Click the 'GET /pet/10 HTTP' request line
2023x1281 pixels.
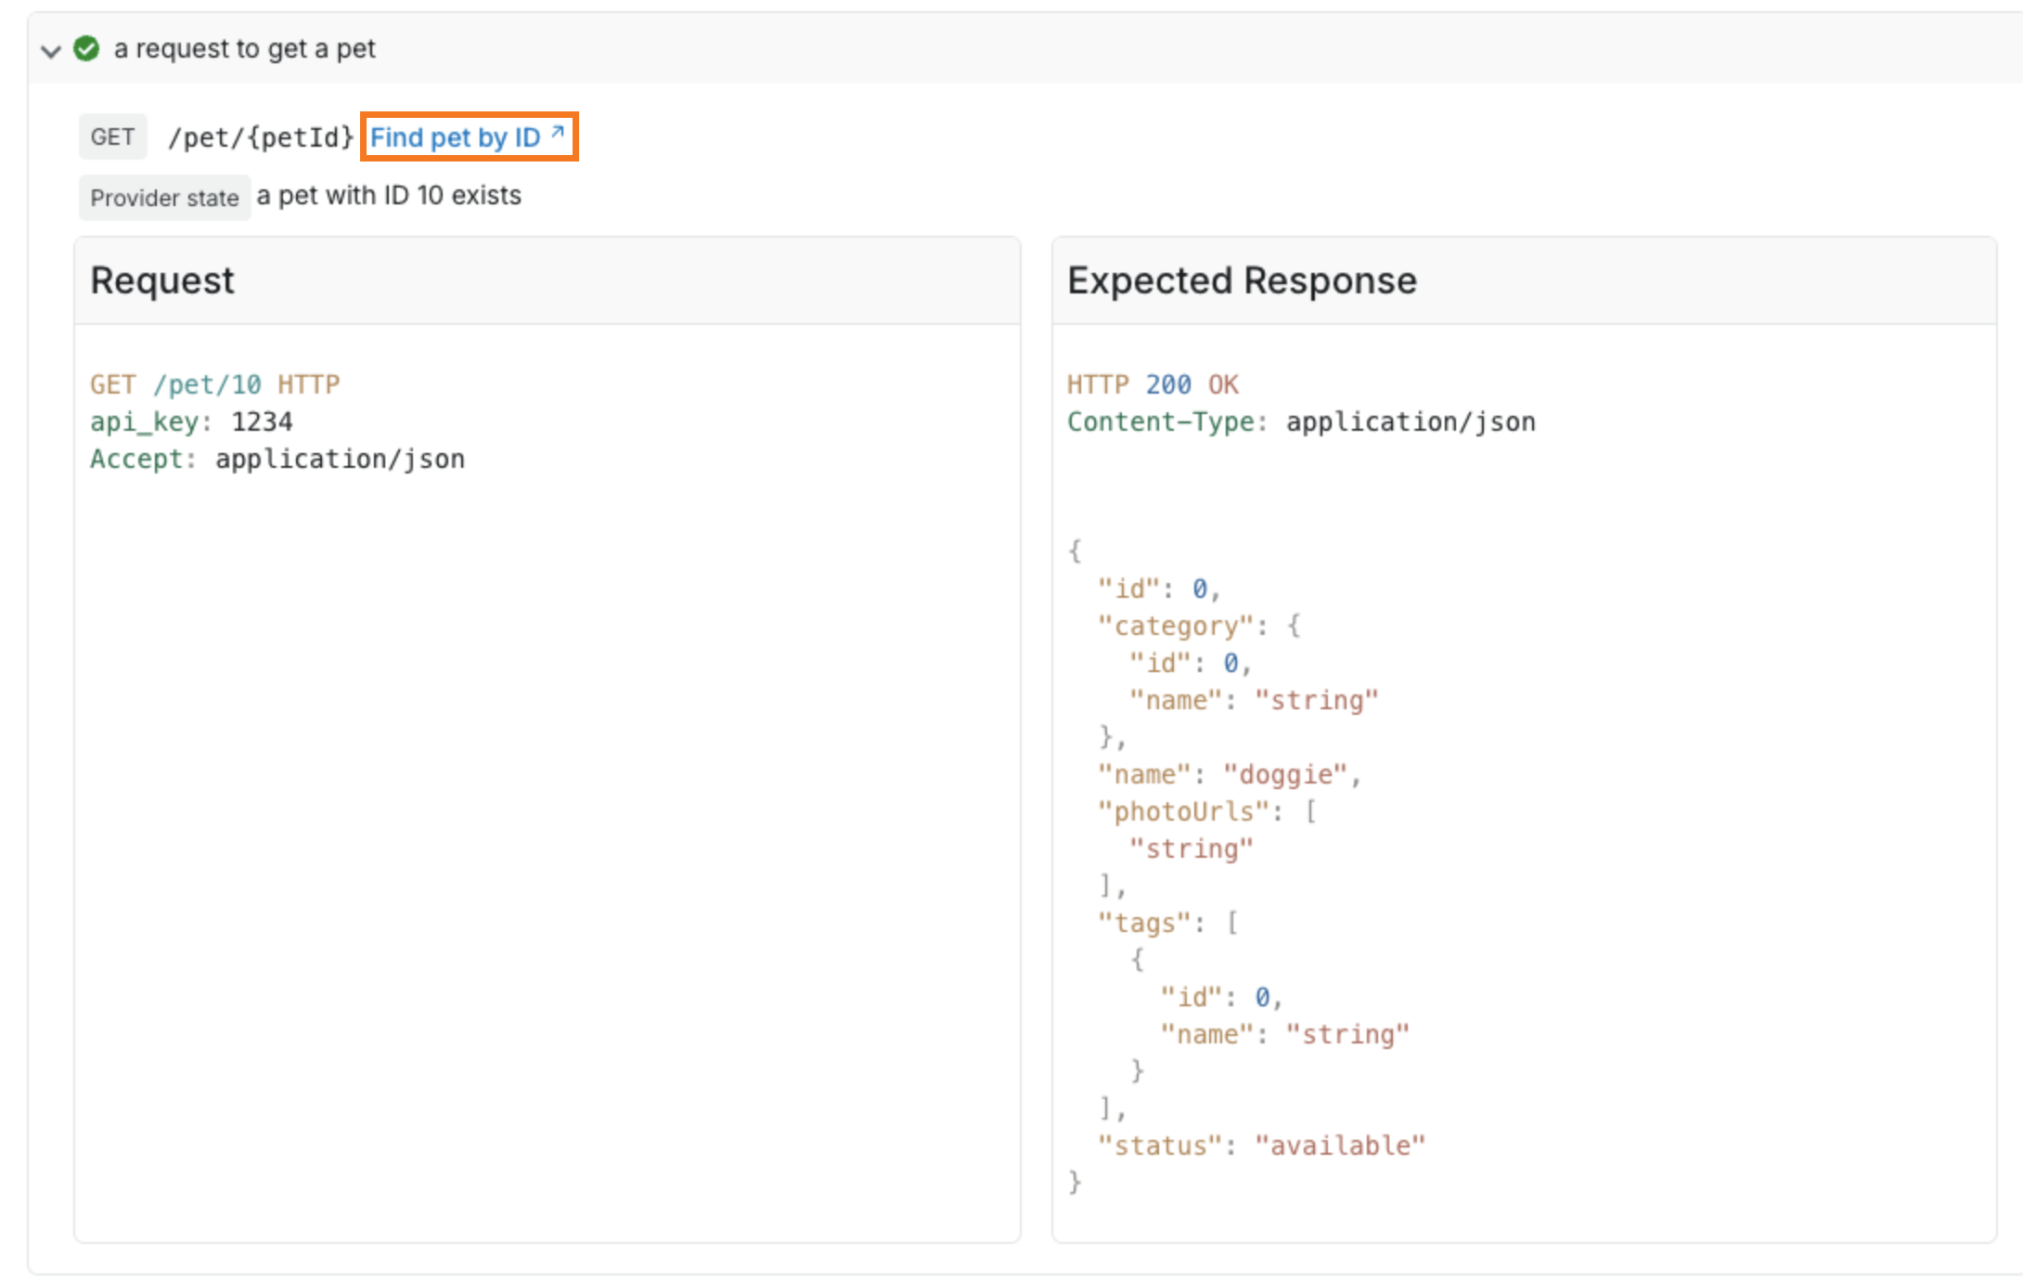point(214,384)
